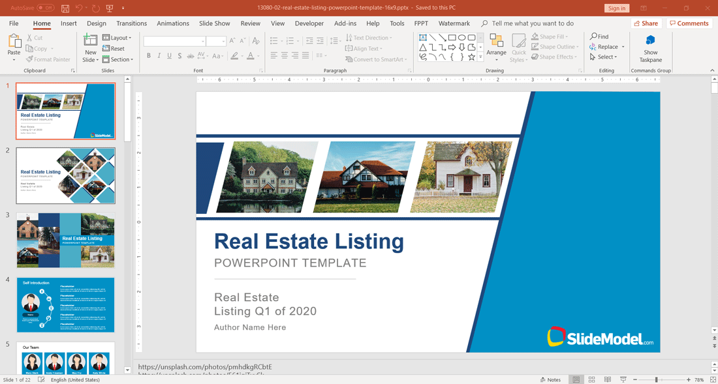Screen dimensions: 718x384
Task: Toggle align text right
Action: point(296,55)
